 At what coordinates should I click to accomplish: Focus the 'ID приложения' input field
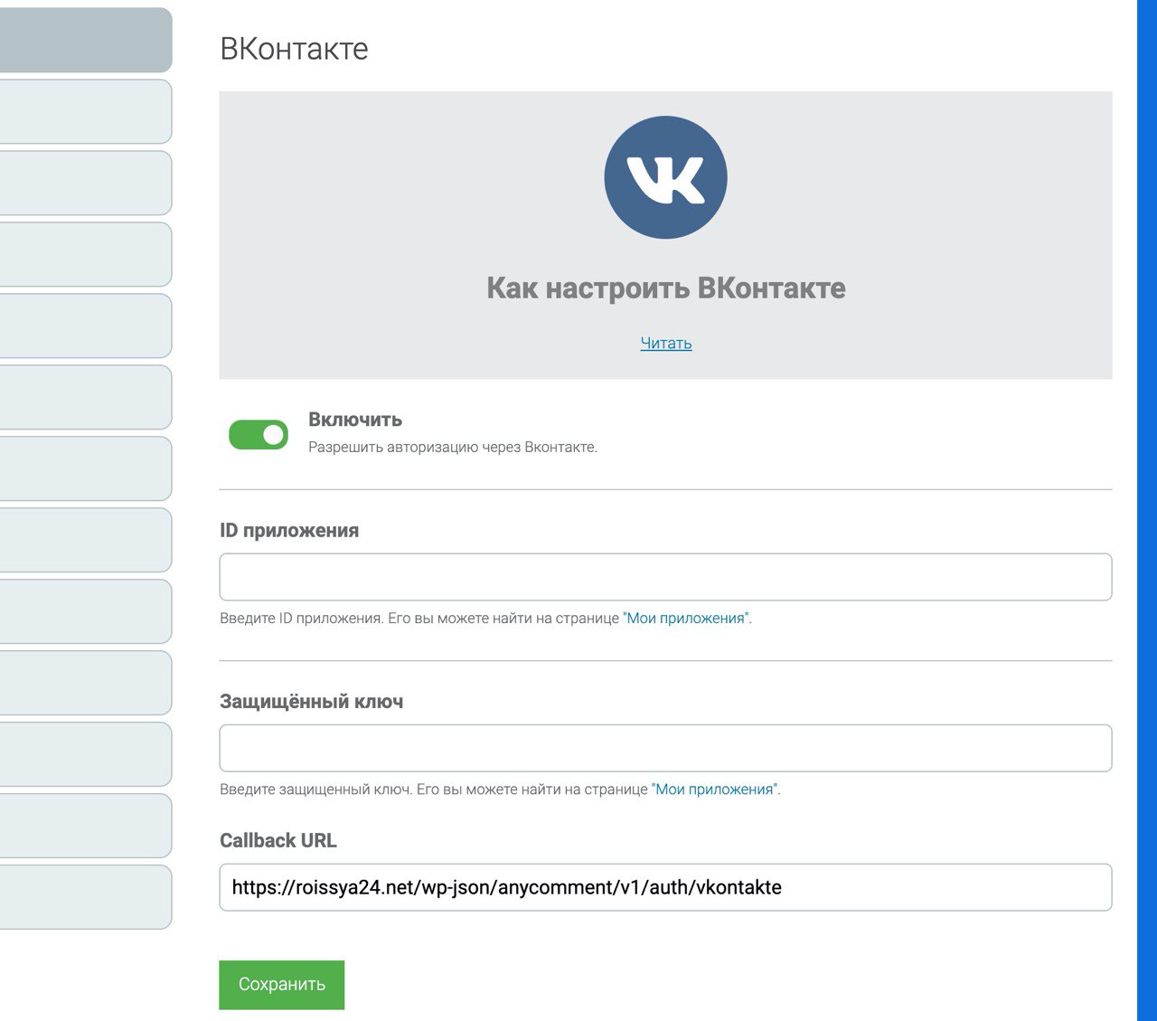(665, 577)
